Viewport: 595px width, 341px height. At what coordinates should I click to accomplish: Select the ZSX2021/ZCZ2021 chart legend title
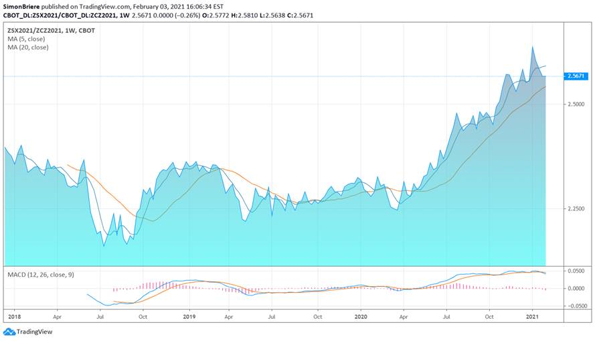coord(50,30)
